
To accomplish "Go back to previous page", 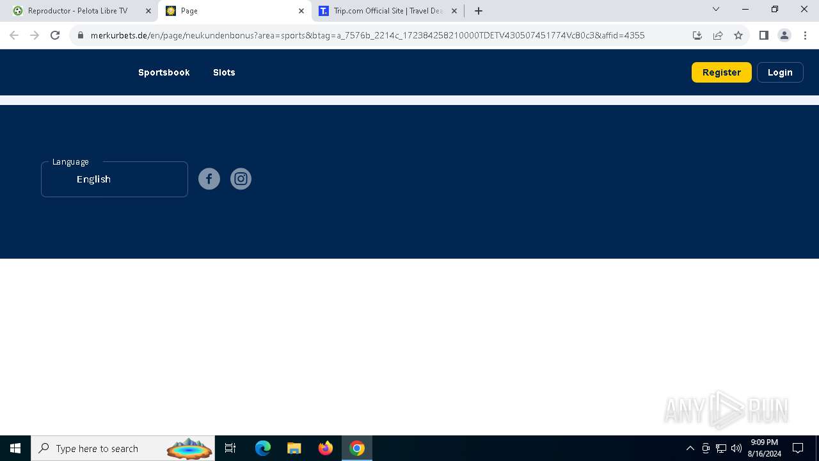I will coord(14,35).
